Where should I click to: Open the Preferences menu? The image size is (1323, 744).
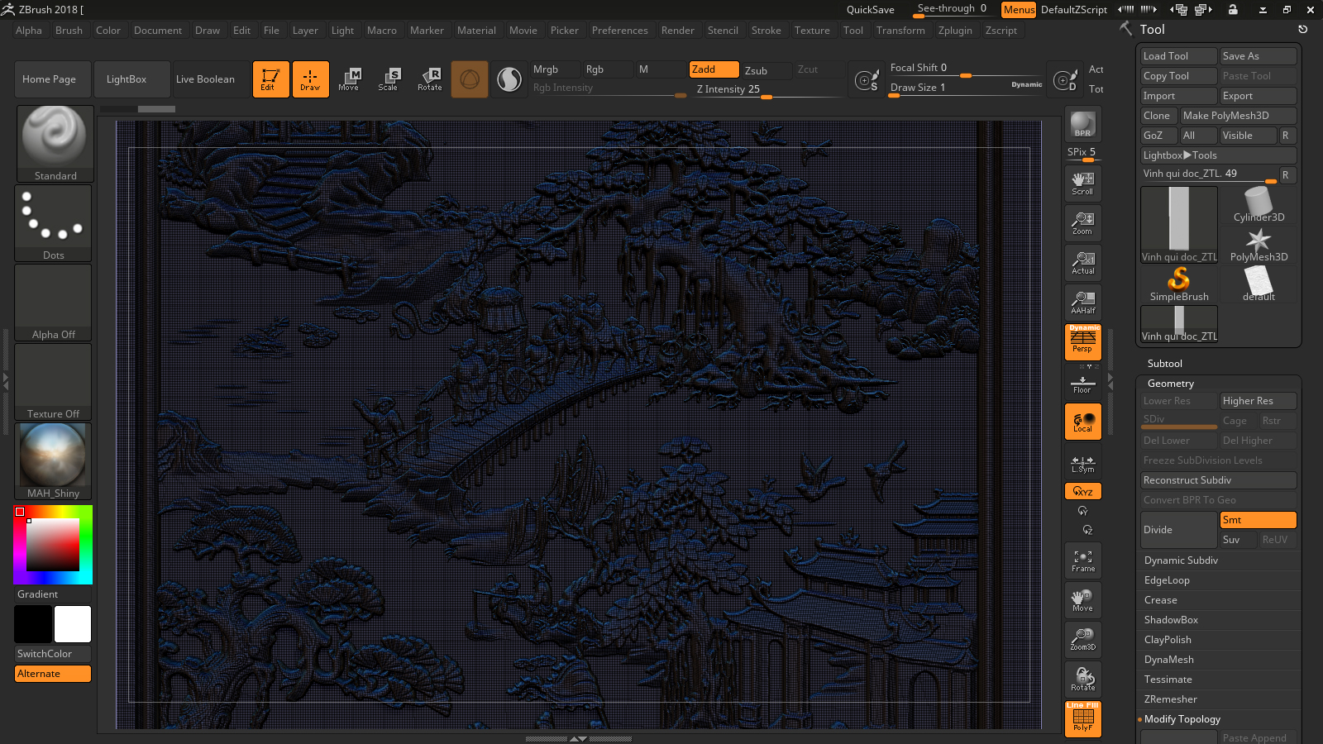(x=619, y=31)
